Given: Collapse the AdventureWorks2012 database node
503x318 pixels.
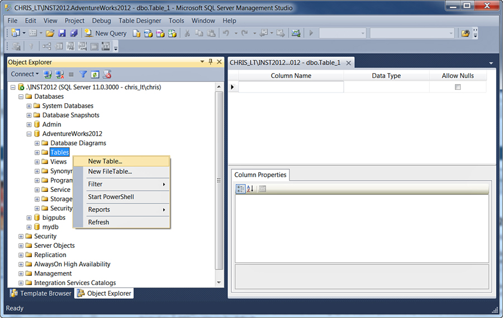Looking at the screenshot, I should 29,134.
